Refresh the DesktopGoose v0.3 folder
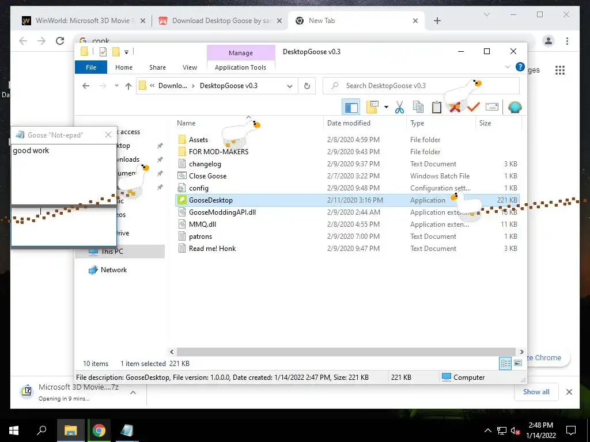 tap(307, 86)
